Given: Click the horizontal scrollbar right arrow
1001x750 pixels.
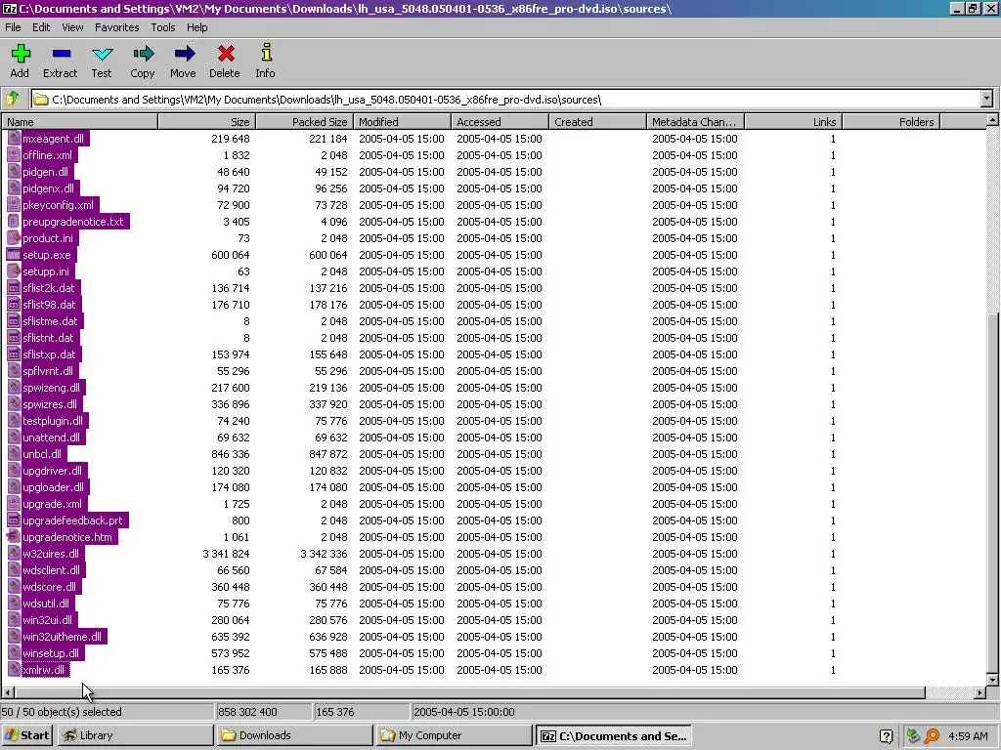Looking at the screenshot, I should tap(979, 692).
